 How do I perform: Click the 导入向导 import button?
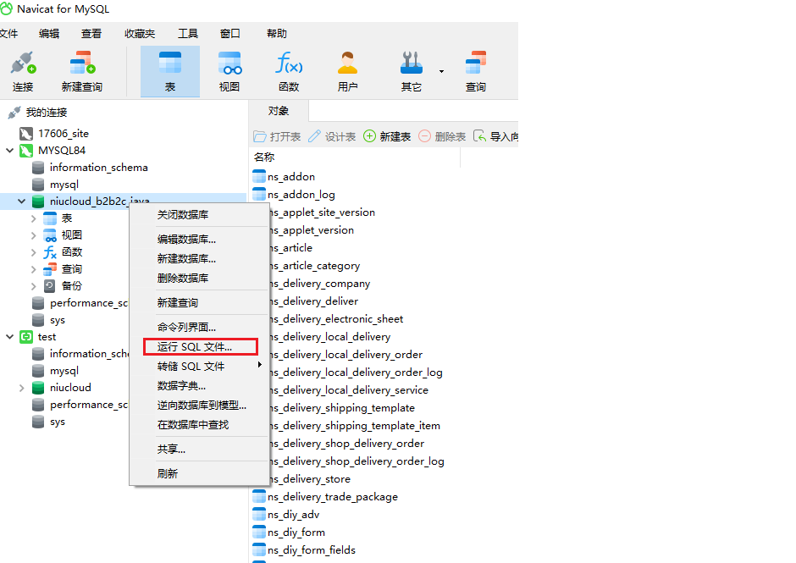point(496,136)
